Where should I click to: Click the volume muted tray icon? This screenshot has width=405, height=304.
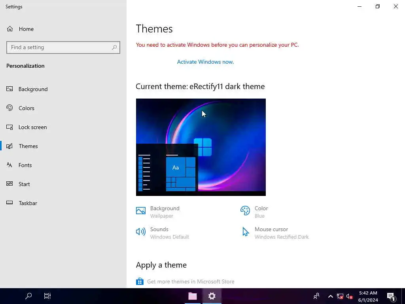pyautogui.click(x=350, y=296)
